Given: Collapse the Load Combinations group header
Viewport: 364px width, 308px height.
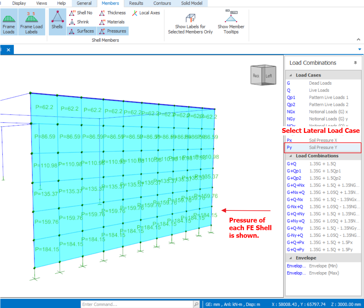Looking at the screenshot, I should coord(291,156).
